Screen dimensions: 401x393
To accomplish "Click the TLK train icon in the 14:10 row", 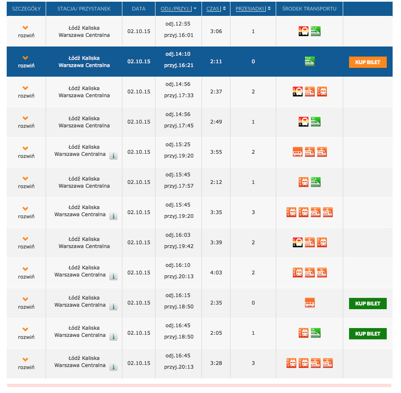I will coord(310,62).
